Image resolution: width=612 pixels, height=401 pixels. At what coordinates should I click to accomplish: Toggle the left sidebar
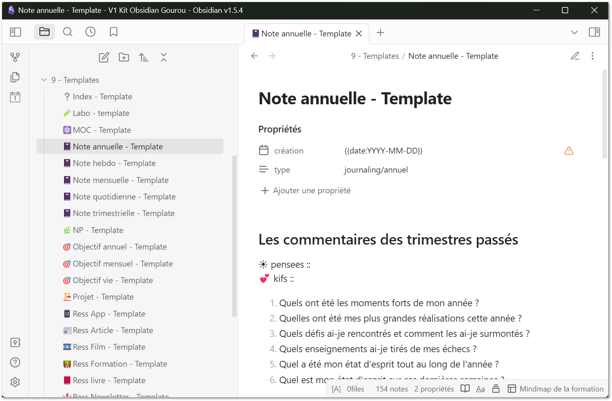pyautogui.click(x=15, y=32)
